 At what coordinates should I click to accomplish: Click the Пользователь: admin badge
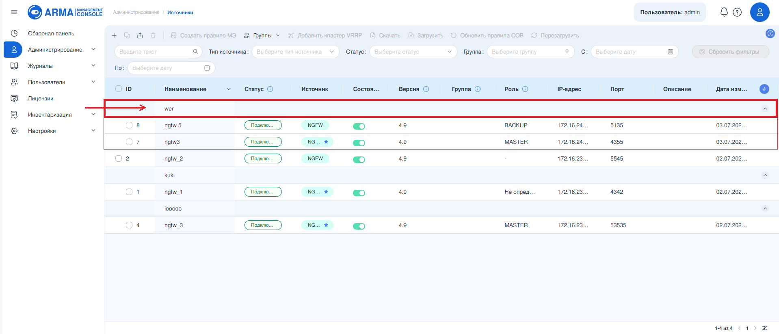coord(670,12)
